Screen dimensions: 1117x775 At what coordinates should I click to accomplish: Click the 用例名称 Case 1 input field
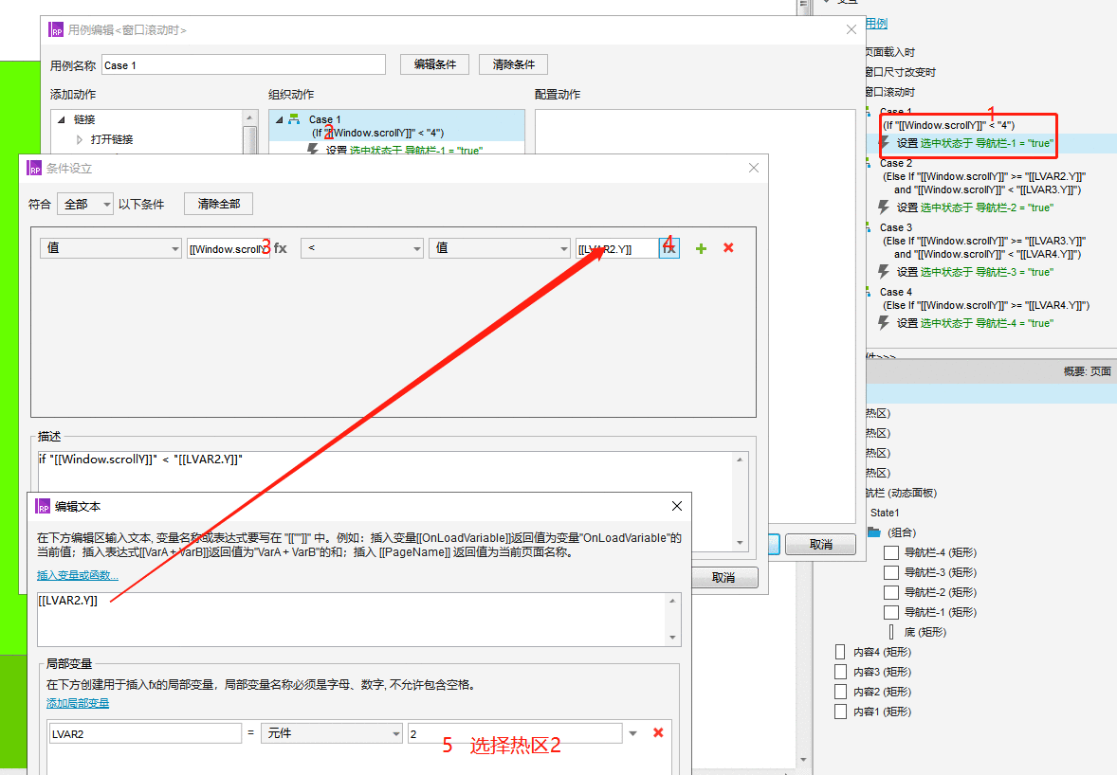[244, 65]
